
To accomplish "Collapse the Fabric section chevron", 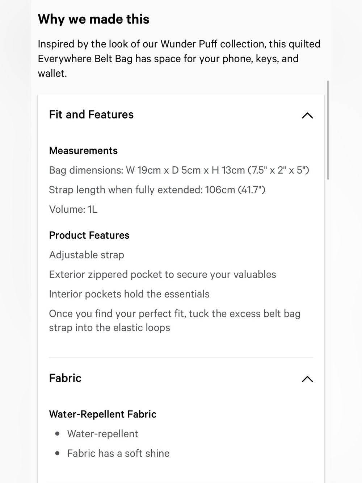I will tap(307, 379).
